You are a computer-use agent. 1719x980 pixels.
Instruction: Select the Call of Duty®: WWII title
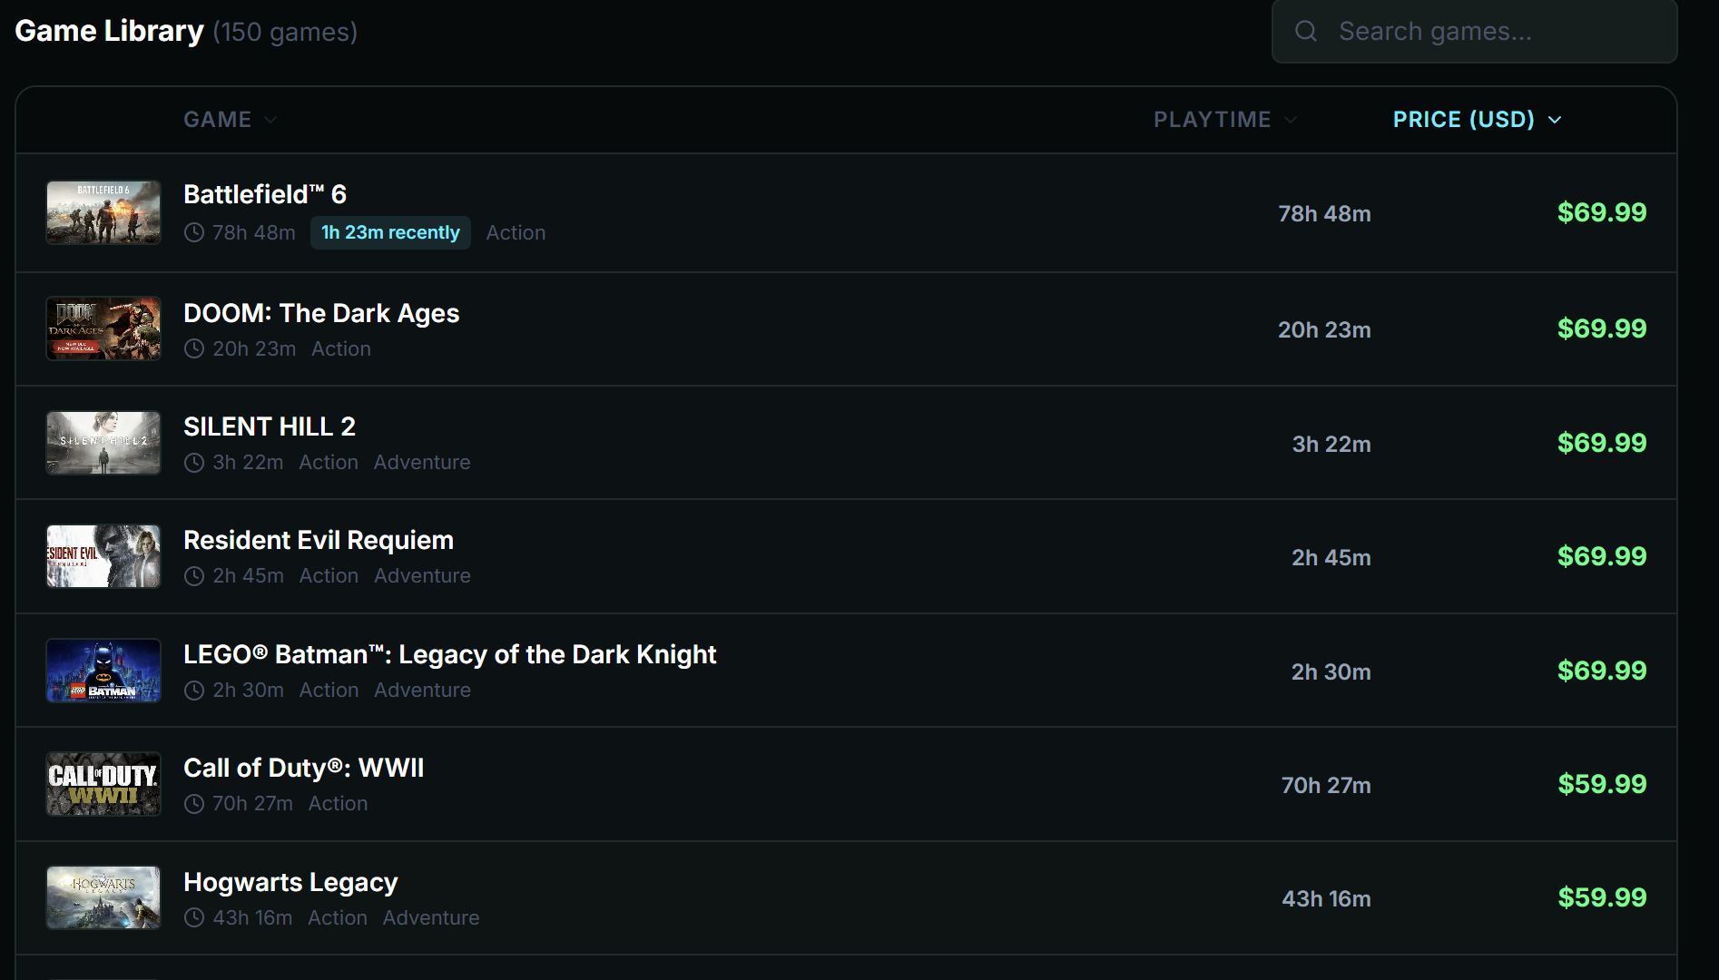pyautogui.click(x=304, y=768)
